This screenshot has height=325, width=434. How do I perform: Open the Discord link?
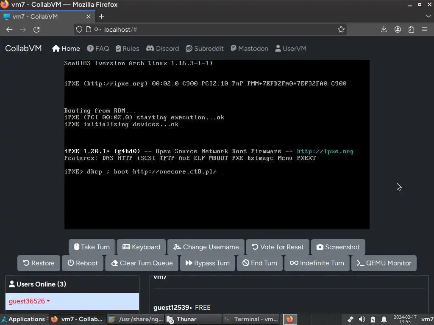tap(162, 49)
